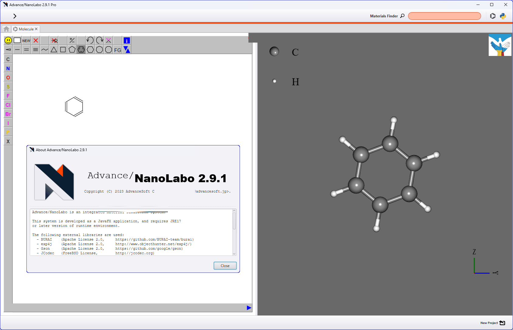
Task: Click the redo arrow in the toolbar
Action: 99,40
